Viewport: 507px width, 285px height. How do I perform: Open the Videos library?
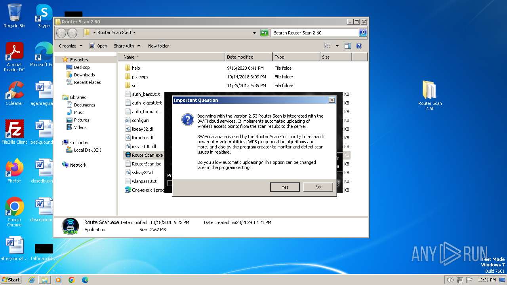pyautogui.click(x=80, y=127)
